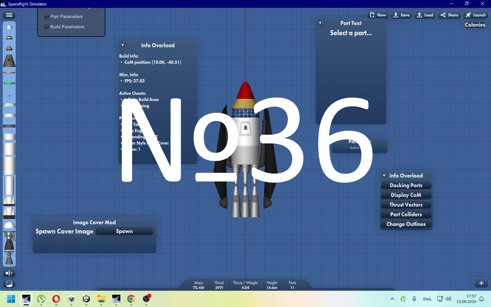Launch the rocket
This screenshot has width=491, height=307.
pyautogui.click(x=476, y=15)
